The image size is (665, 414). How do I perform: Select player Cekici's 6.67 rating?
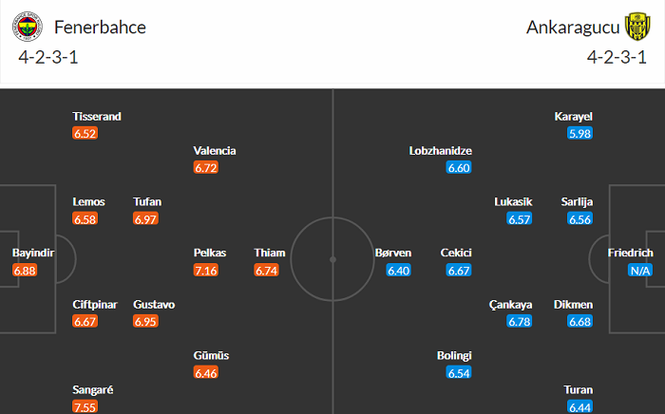pyautogui.click(x=458, y=271)
